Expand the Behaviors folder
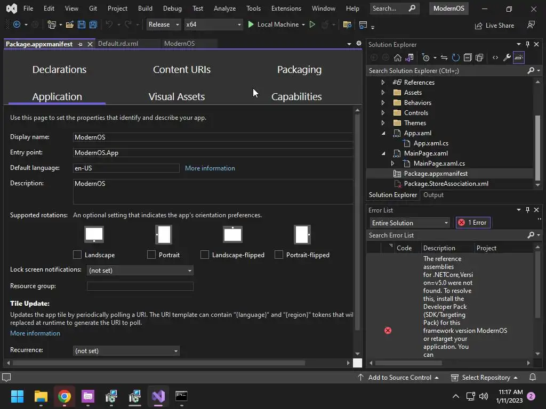This screenshot has height=409, width=546. (x=383, y=103)
